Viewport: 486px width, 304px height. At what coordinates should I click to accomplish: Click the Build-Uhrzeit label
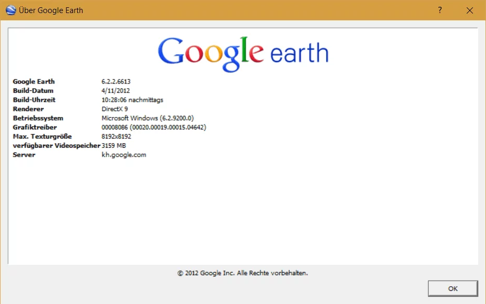[34, 100]
